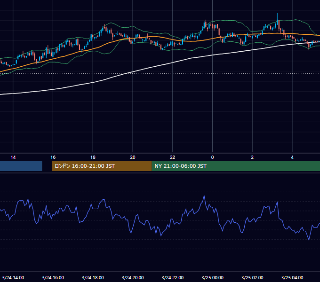The width and height of the screenshot is (320, 282).
Task: Click the 3/24 14:00 date label
Action: (13, 277)
